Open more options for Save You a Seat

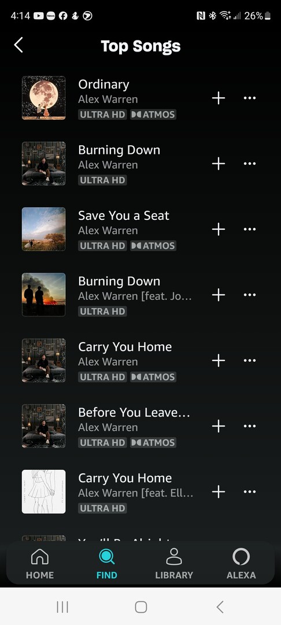[x=250, y=229]
